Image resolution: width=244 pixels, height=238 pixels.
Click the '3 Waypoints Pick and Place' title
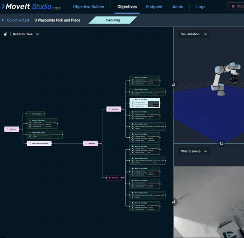tap(58, 20)
